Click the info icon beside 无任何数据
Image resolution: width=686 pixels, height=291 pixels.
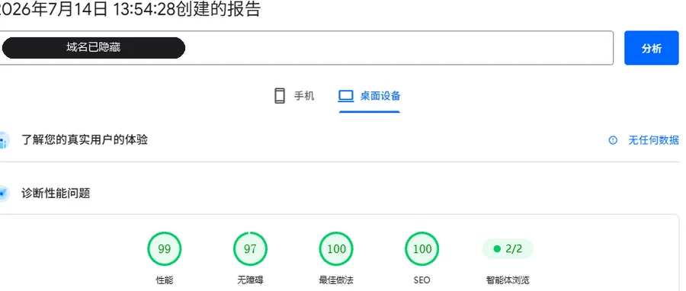click(x=613, y=140)
